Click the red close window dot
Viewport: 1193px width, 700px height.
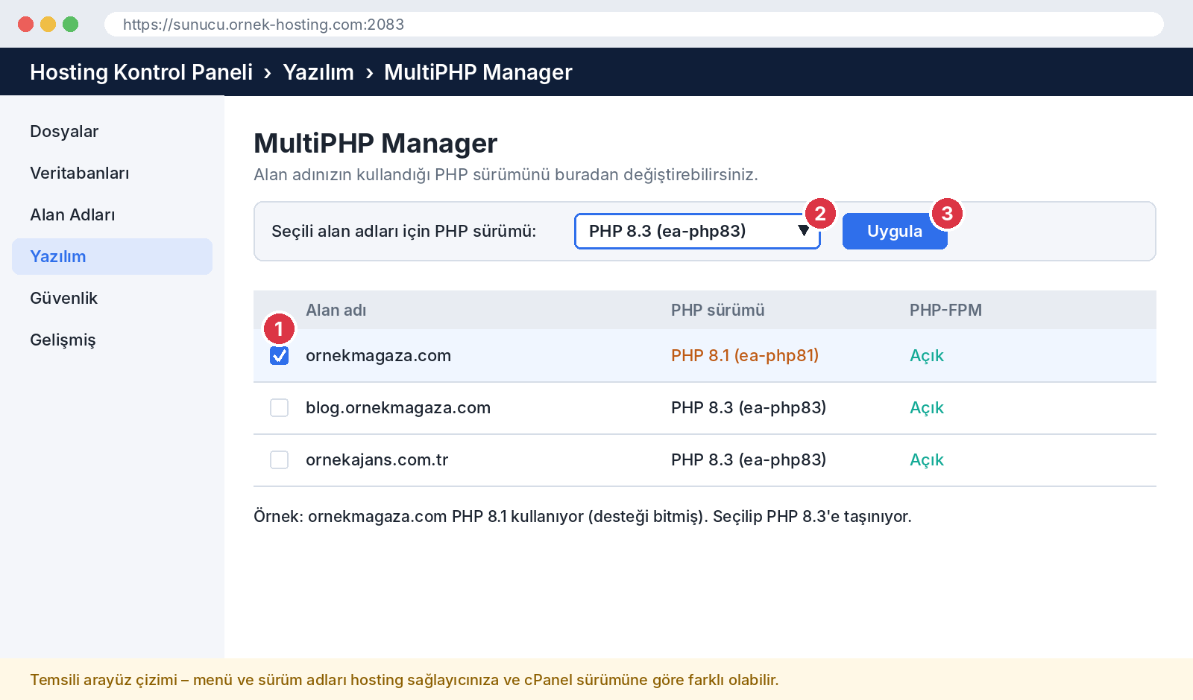tap(26, 25)
